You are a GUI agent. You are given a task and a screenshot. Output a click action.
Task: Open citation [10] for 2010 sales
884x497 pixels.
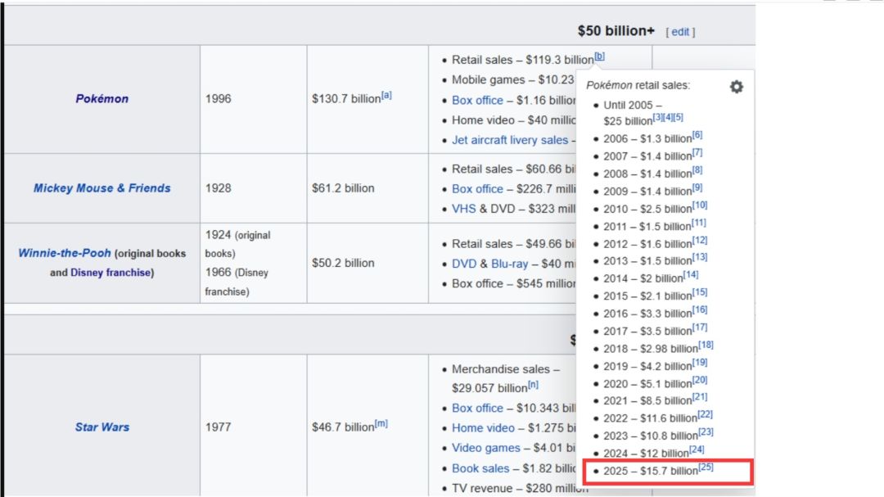[700, 206]
